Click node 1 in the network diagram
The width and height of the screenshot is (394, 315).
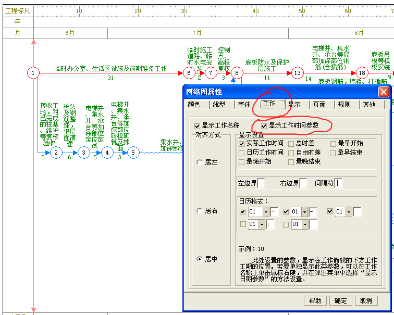[33, 73]
